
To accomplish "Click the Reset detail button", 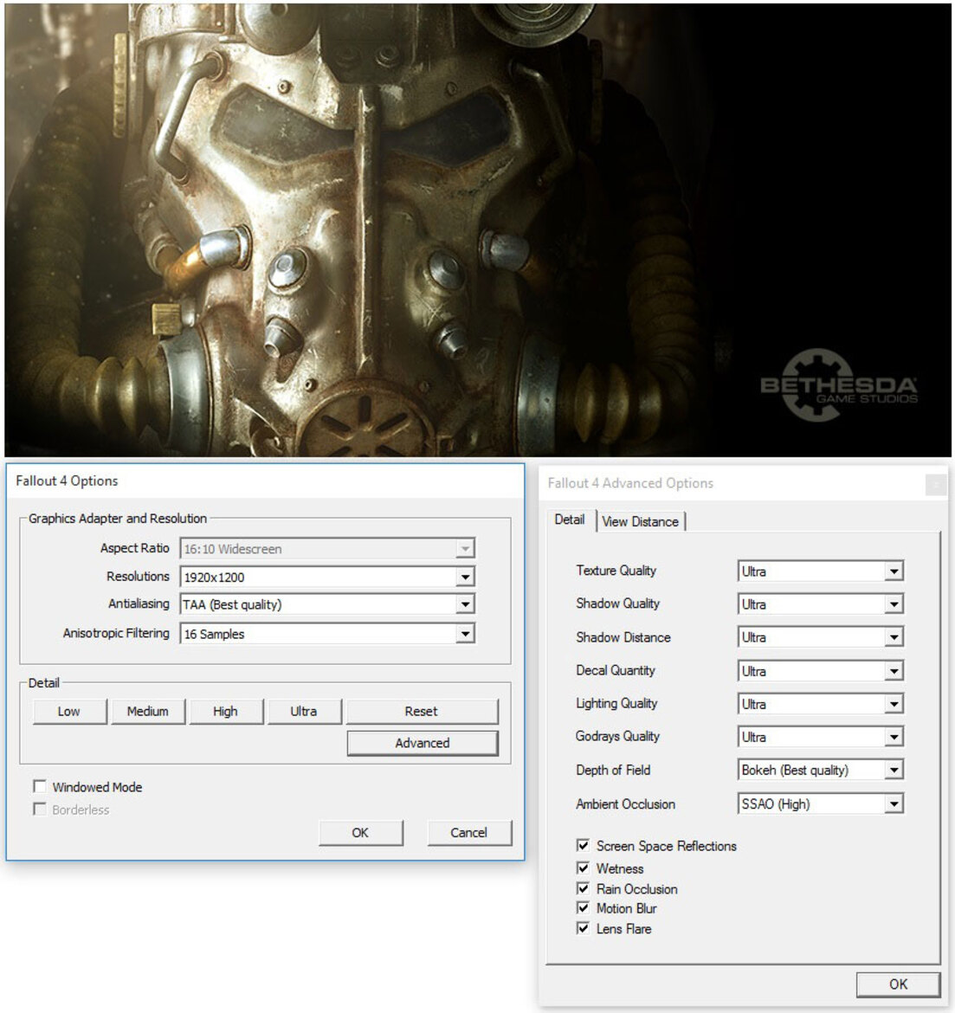I will [422, 712].
